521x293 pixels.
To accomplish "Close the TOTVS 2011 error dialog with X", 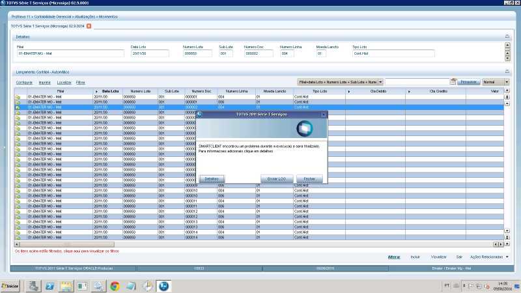I will [x=324, y=115].
